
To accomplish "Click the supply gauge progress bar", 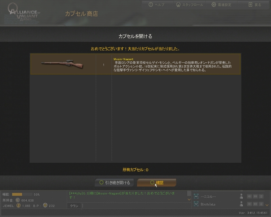I will 22,195.
